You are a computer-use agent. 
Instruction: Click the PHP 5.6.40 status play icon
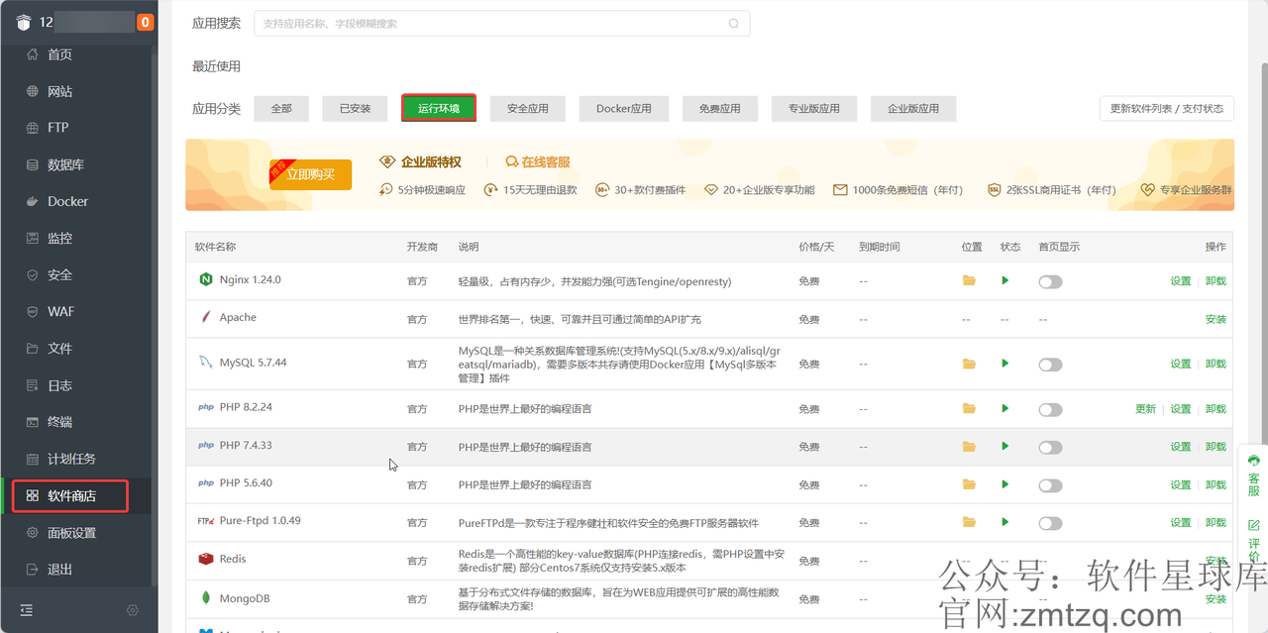[x=1004, y=484]
